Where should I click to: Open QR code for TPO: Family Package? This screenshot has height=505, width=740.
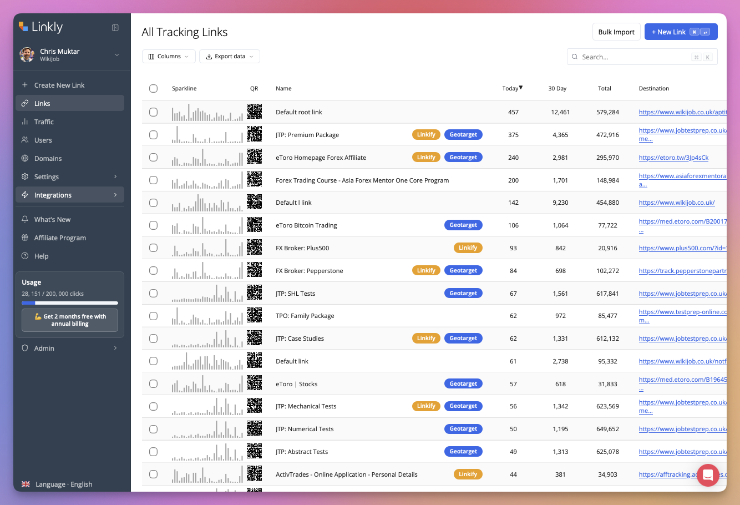[x=254, y=315]
